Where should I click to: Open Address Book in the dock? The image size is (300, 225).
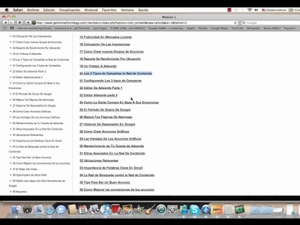(72, 210)
